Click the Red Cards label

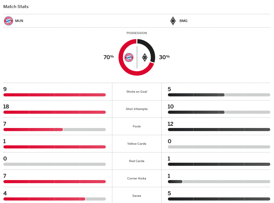click(x=137, y=161)
